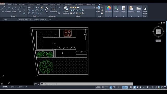Viewport: 167px width, 94px height.
Task: Expand the Modify panel
Action: 36,16
